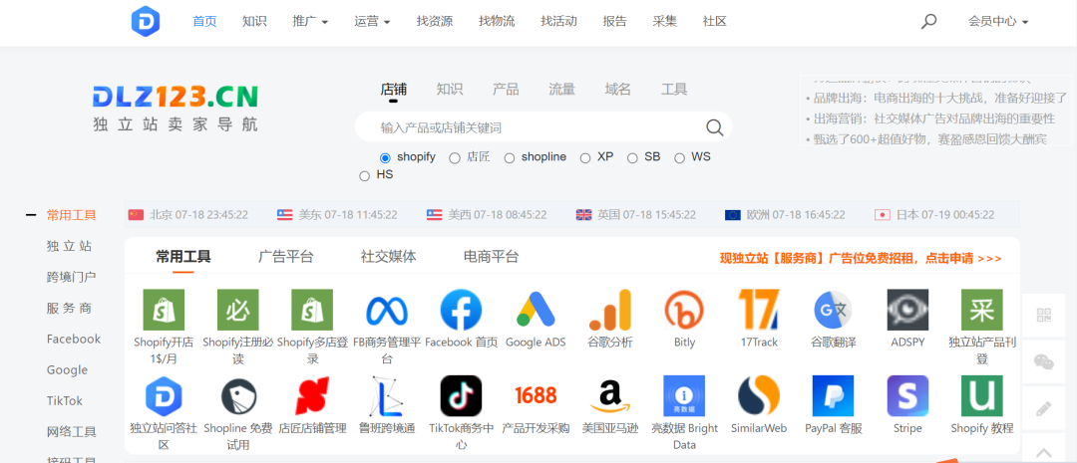Expand the 会员中心 dropdown
The image size is (1077, 463).
[x=998, y=21]
